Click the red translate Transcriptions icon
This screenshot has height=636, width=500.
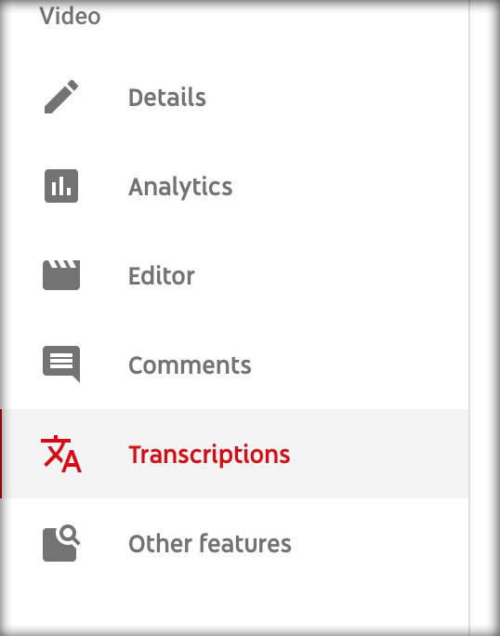[61, 454]
